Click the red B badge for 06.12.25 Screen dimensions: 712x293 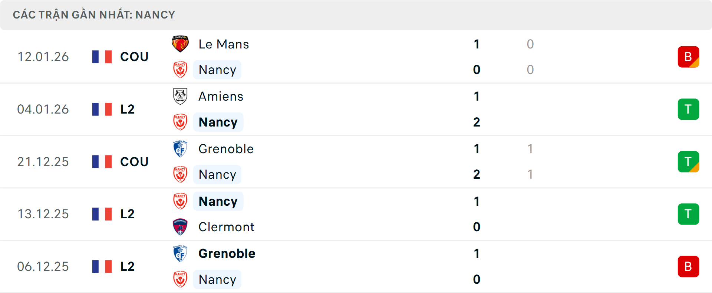688,266
